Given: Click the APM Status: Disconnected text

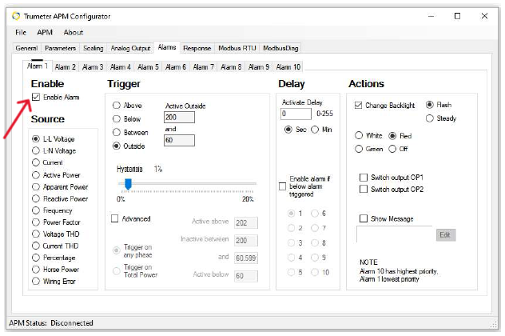Looking at the screenshot, I should tap(51, 322).
